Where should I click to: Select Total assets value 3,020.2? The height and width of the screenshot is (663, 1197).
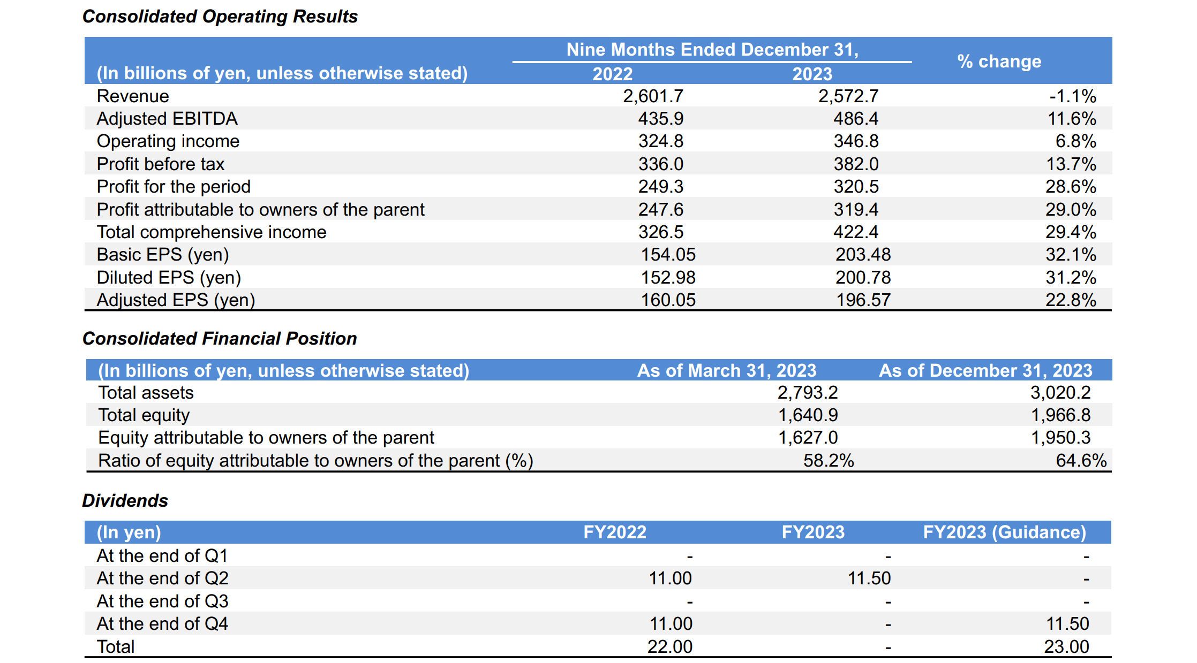(x=1060, y=393)
